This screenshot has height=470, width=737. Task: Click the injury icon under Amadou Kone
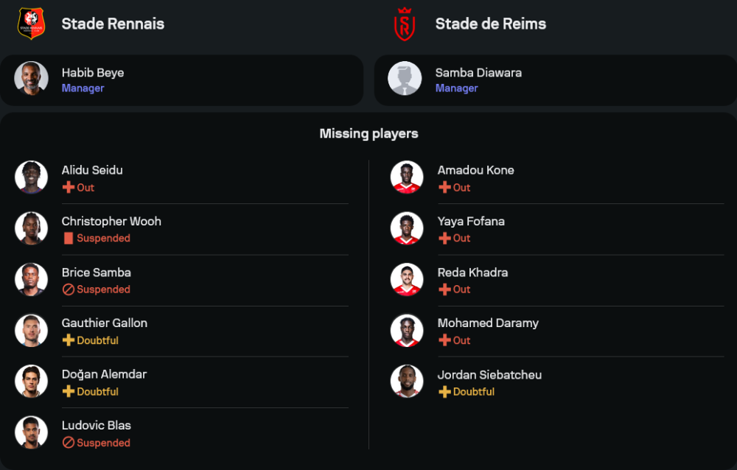tap(444, 188)
